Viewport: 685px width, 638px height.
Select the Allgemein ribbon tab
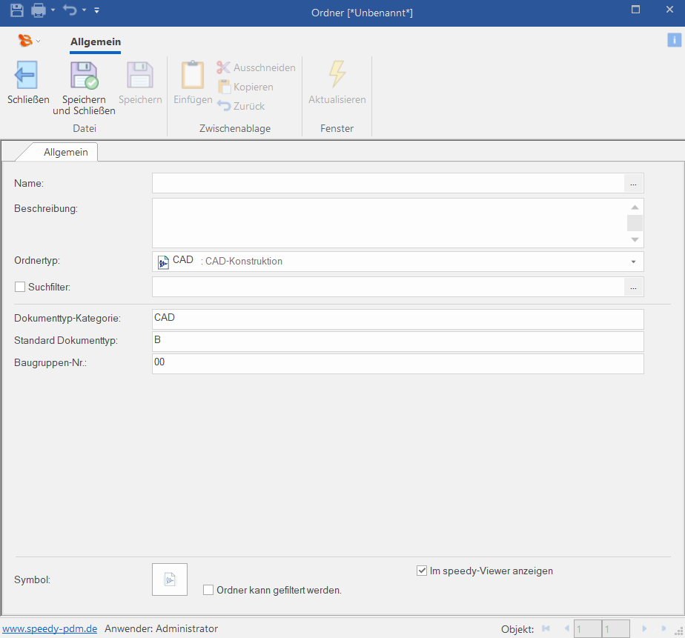[x=95, y=42]
